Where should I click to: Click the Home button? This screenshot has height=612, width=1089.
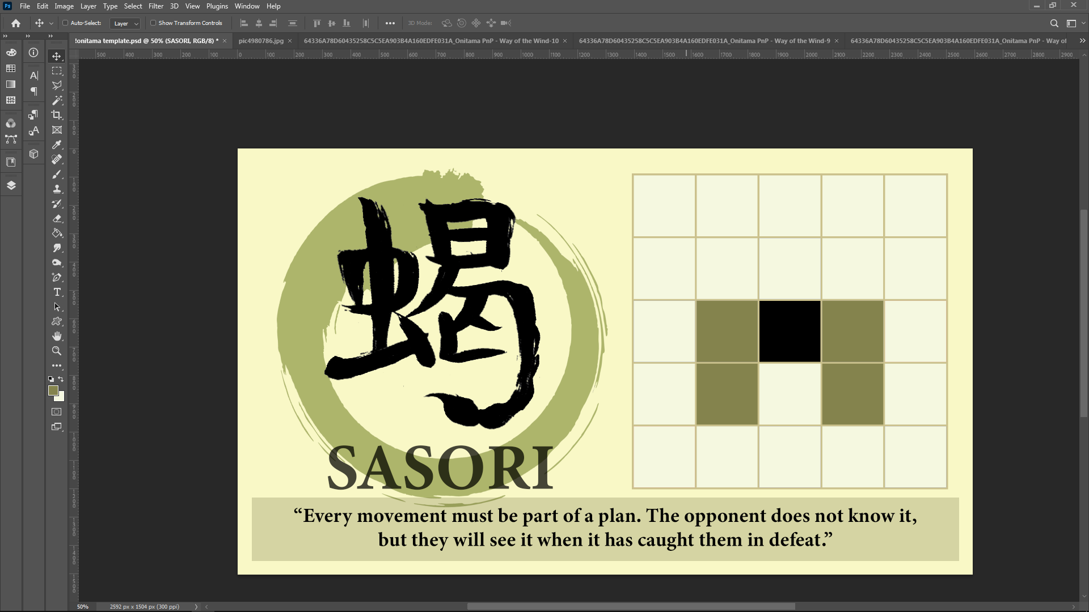(x=16, y=23)
